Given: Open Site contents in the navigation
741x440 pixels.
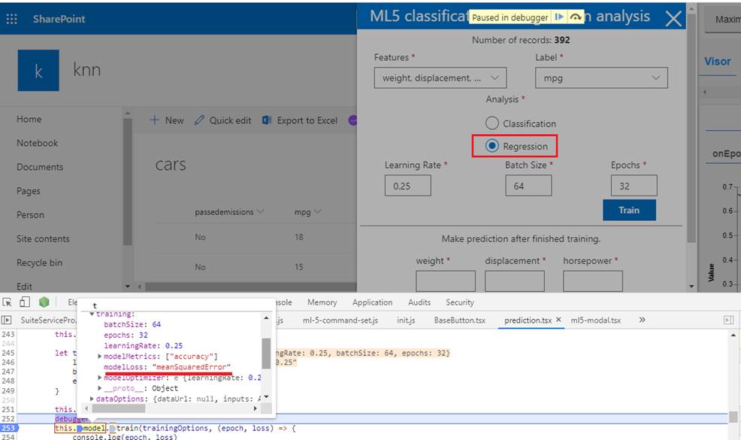Looking at the screenshot, I should coord(43,239).
